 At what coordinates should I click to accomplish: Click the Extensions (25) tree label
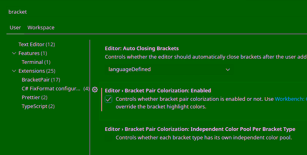(x=37, y=71)
